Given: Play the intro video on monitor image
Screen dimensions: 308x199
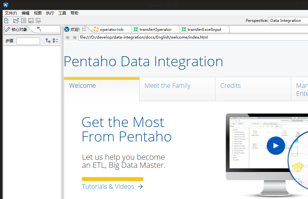Looking at the screenshot, I should [276, 146].
